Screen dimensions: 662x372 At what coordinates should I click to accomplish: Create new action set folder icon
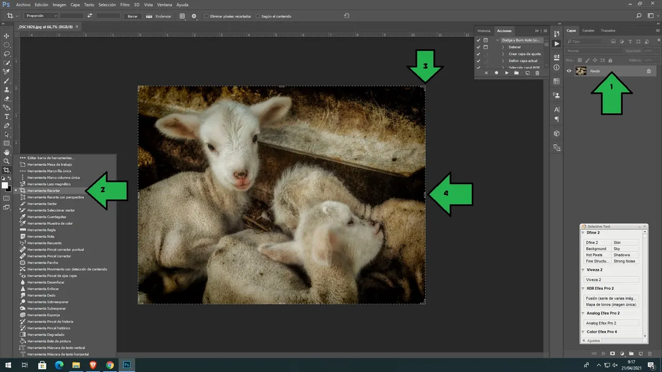[517, 73]
